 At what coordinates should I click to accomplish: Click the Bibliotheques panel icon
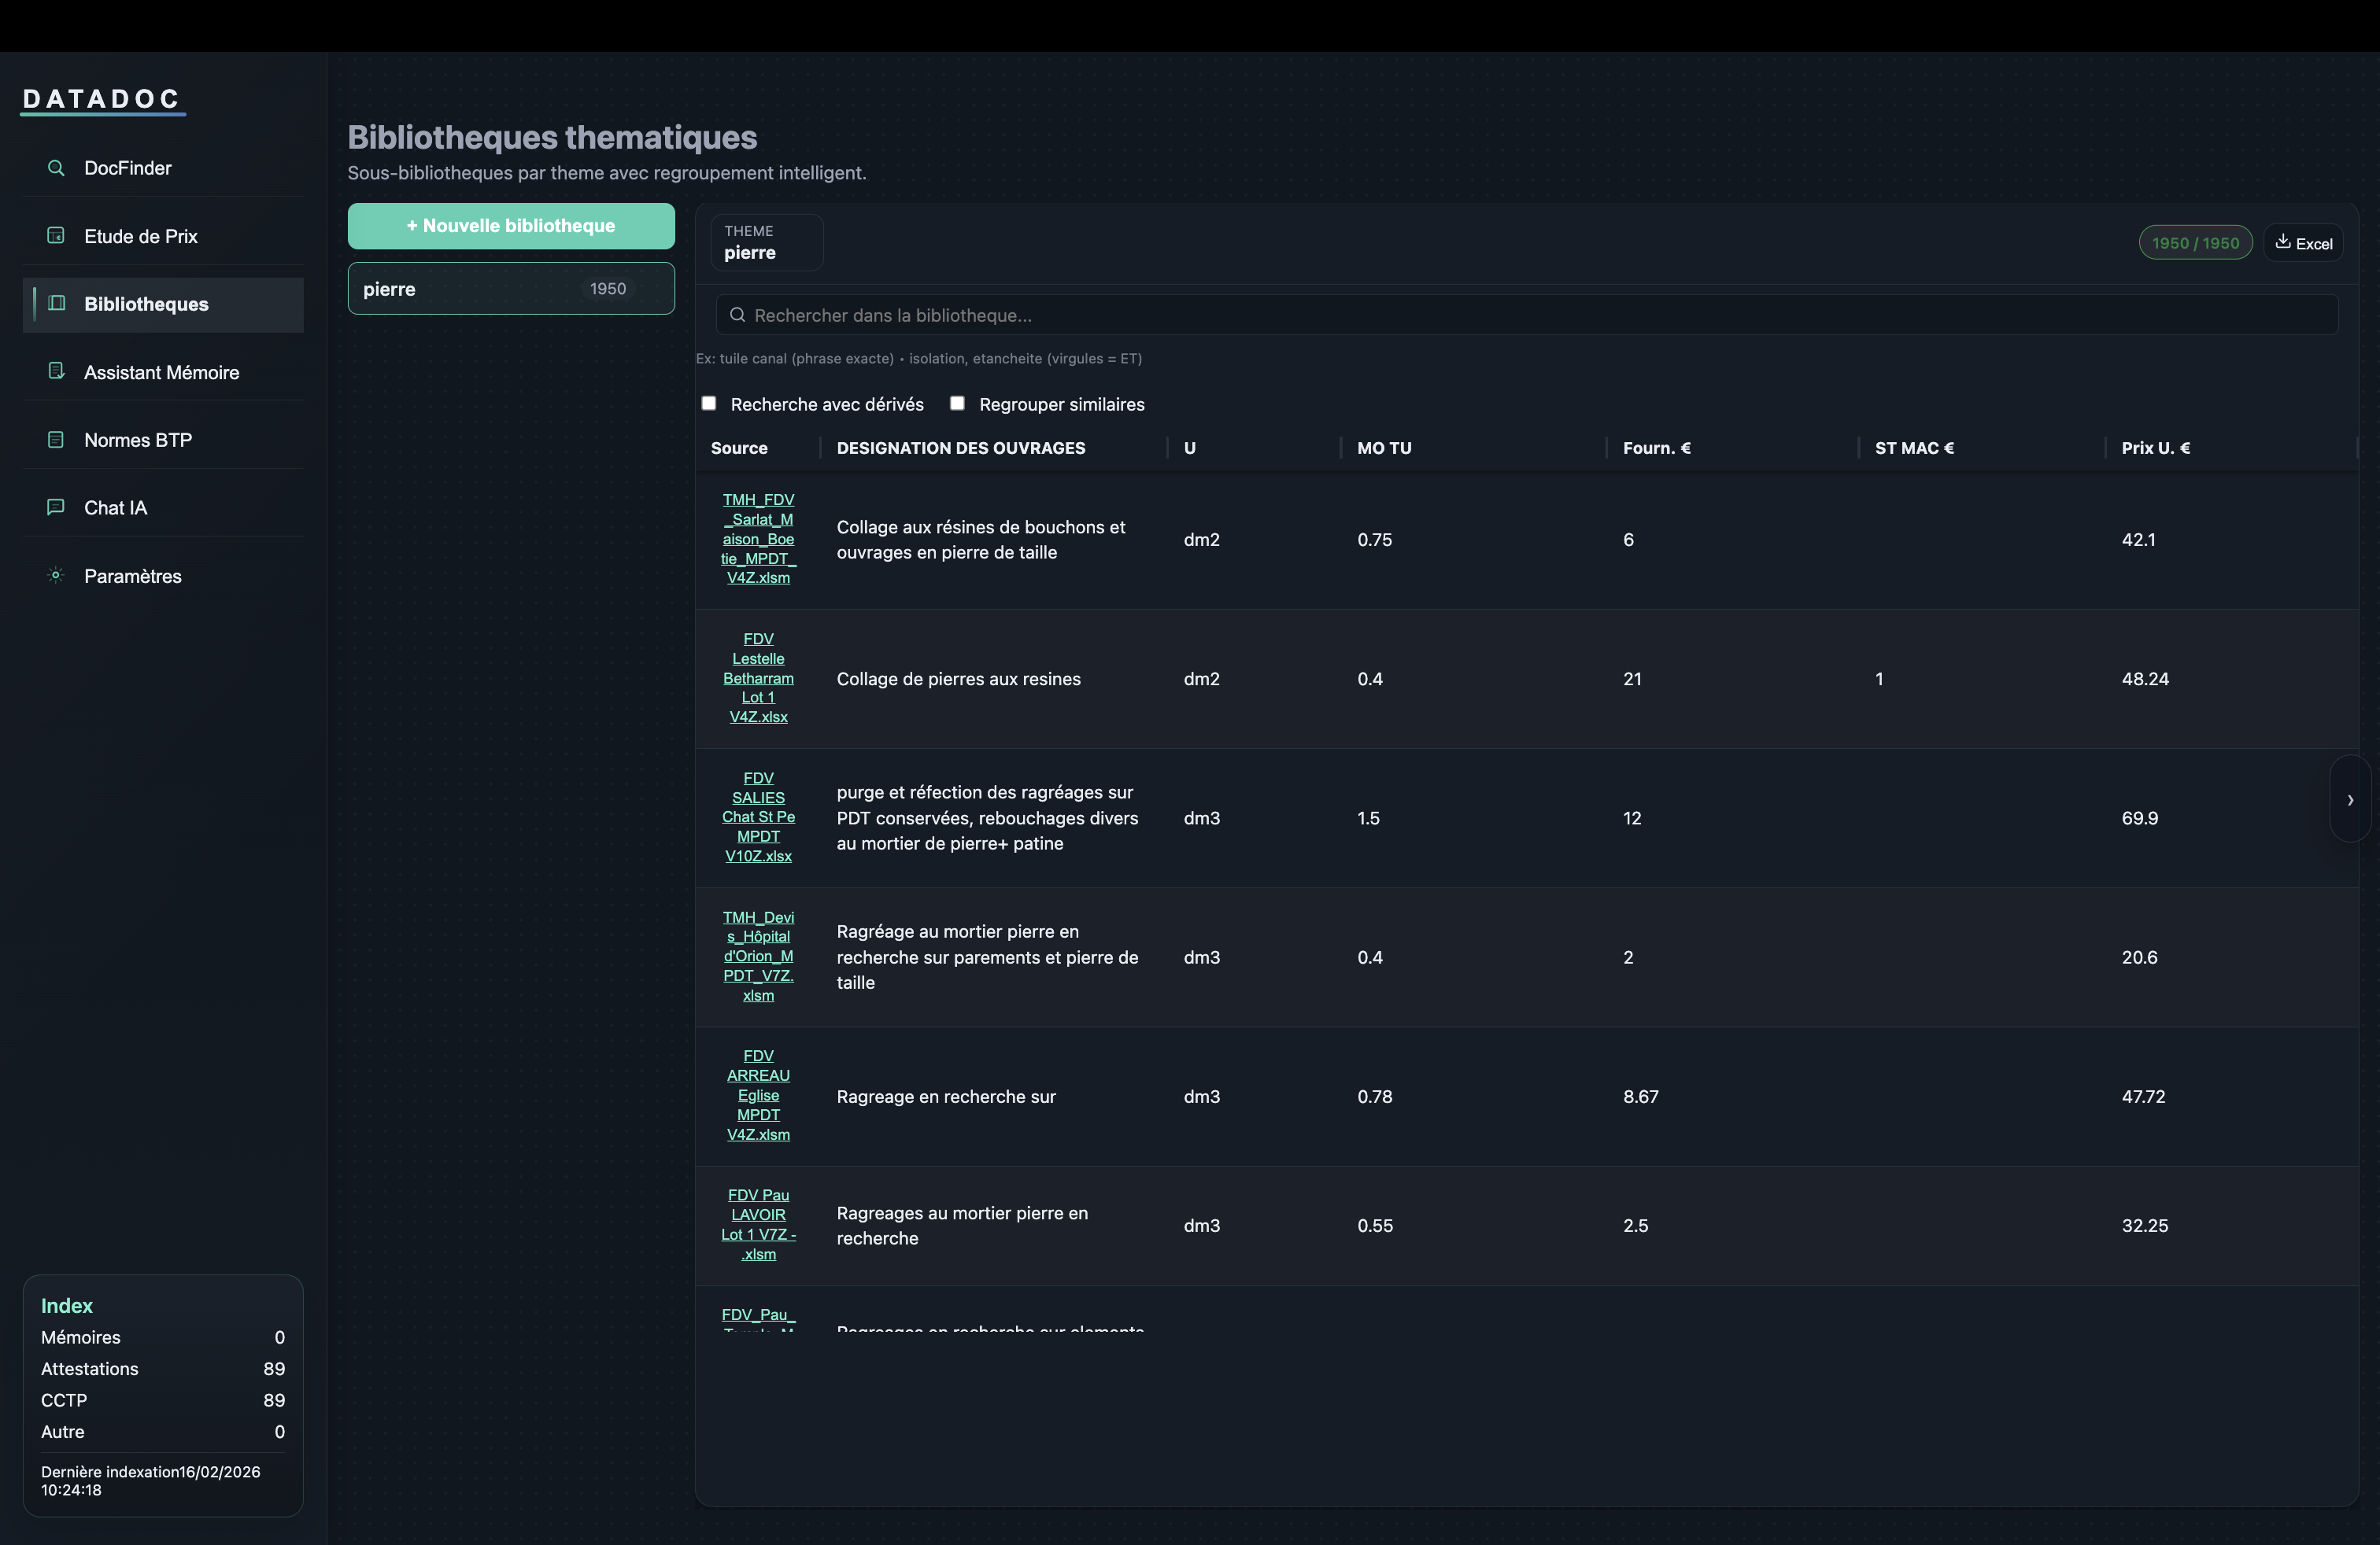(56, 304)
